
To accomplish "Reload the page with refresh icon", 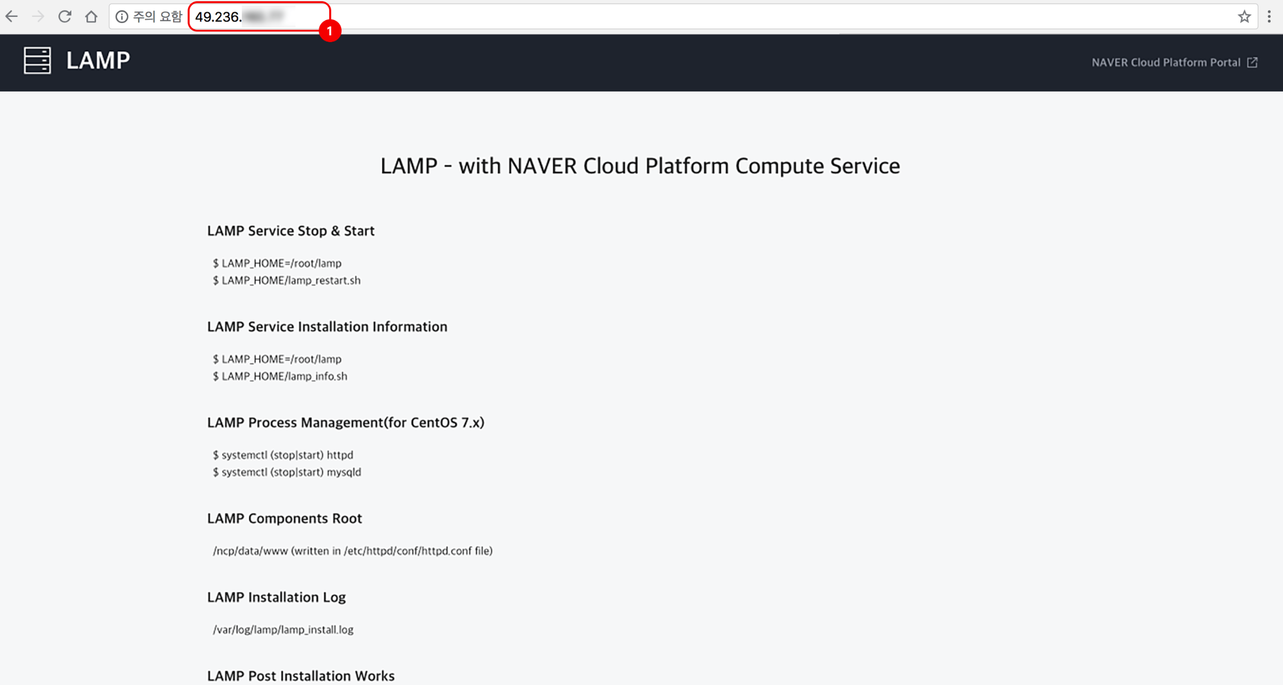I will [65, 17].
